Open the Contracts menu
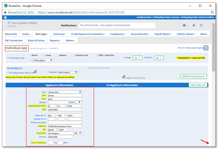Screen dimensions: 219x150 pyautogui.click(x=59, y=34)
